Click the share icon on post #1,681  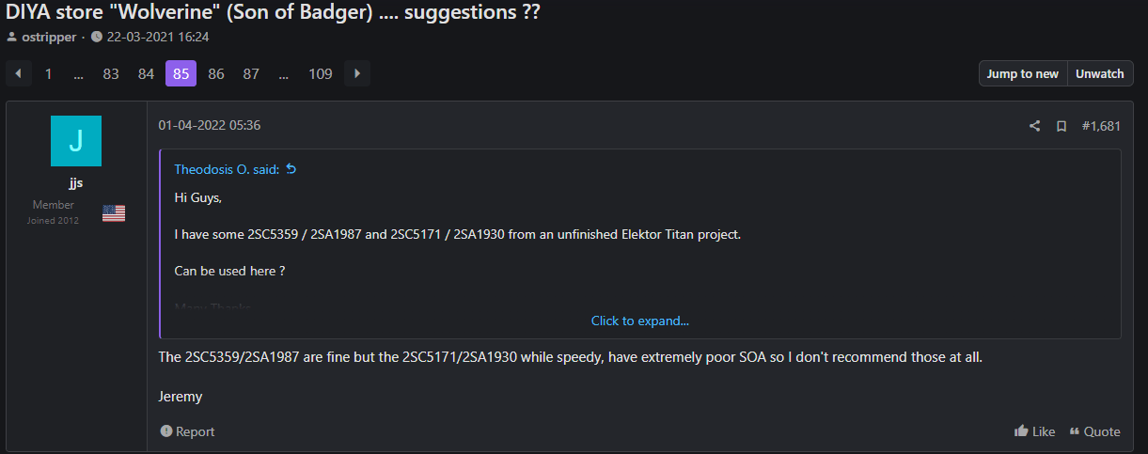coord(1034,126)
